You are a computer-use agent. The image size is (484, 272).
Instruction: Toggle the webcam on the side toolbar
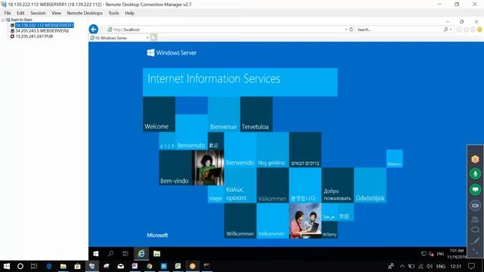point(475,205)
